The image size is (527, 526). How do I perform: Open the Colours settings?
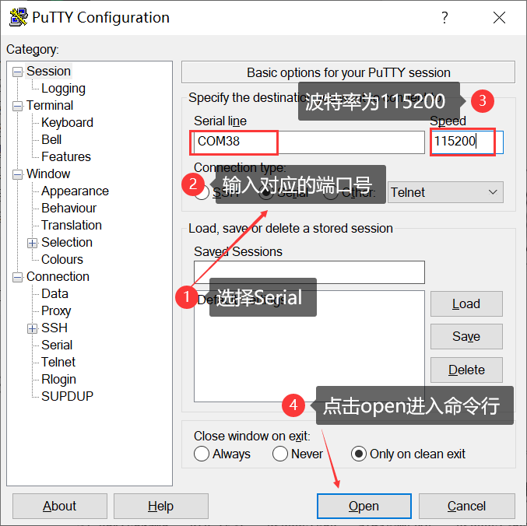[x=62, y=260]
